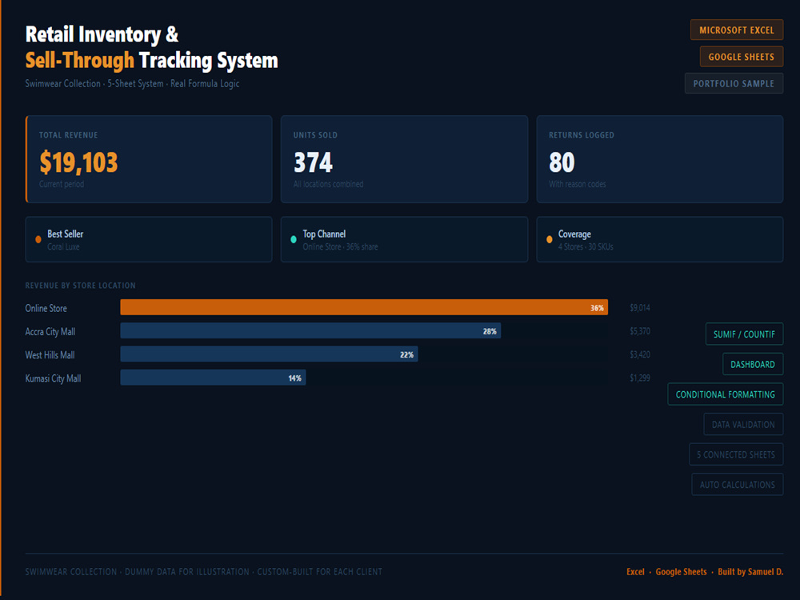Click the footer 'Excel' link

pos(635,572)
